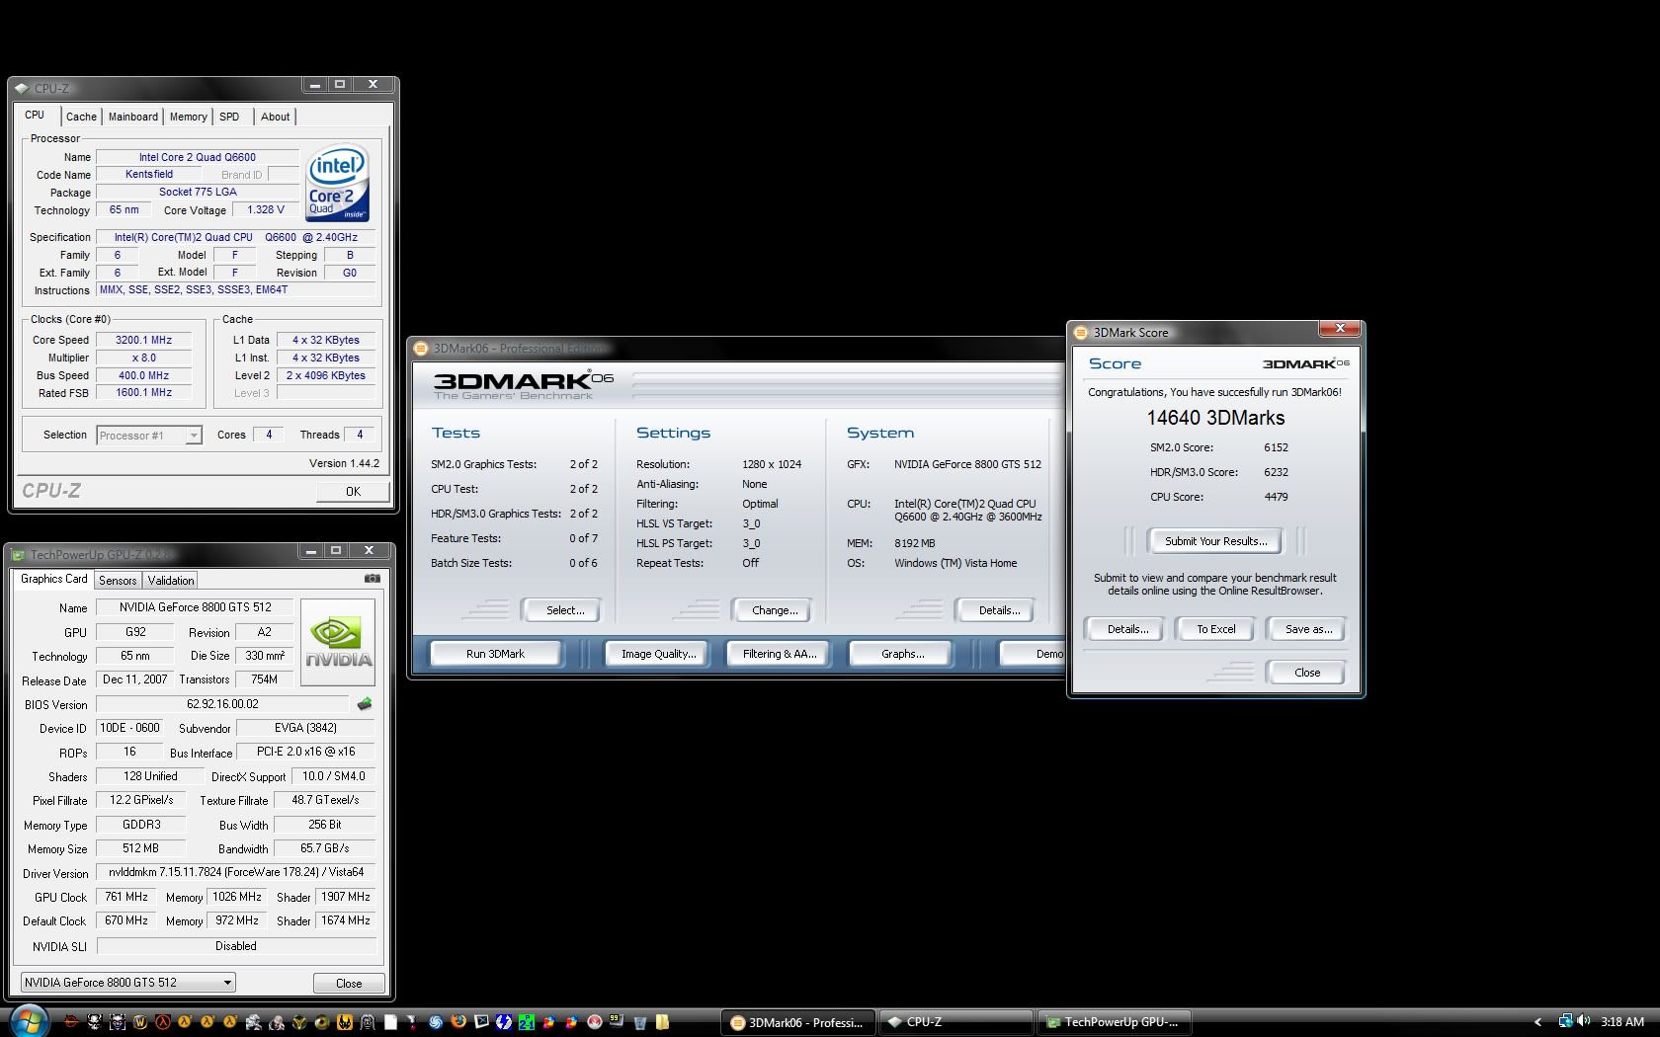This screenshot has width=1660, height=1037.
Task: Switch to CPU-Z taskbar button
Action: coord(956,1022)
